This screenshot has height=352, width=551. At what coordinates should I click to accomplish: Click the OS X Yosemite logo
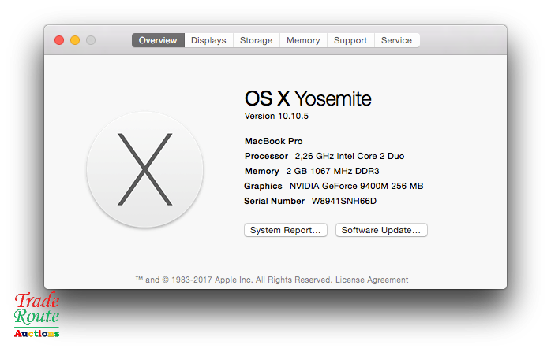point(144,169)
